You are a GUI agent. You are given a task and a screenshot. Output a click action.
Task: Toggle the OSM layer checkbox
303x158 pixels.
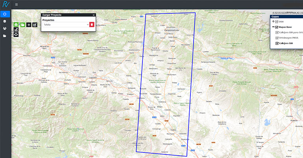tap(277, 21)
